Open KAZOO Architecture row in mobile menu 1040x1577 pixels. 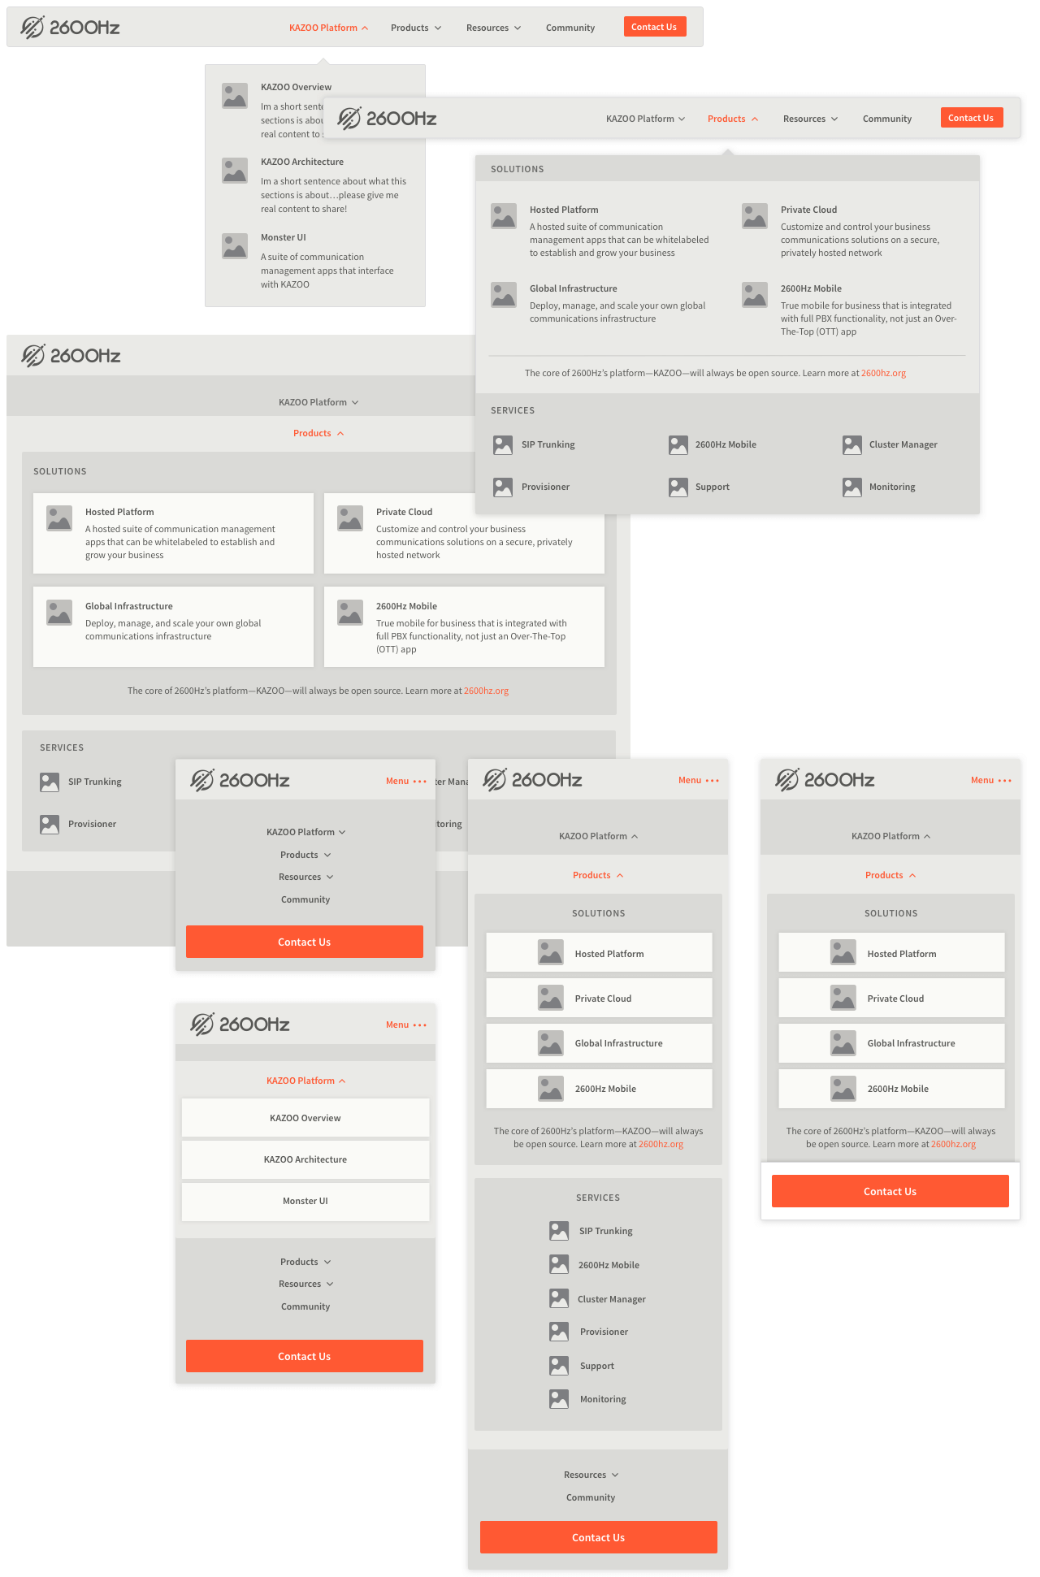click(305, 1159)
